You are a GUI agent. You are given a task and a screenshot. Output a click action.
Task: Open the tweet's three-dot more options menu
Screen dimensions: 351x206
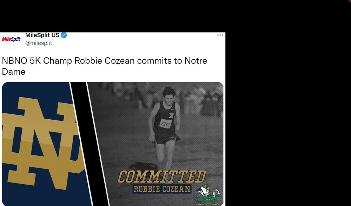220,35
